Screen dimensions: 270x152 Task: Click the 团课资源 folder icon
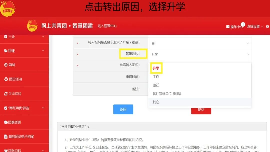coord(6,122)
